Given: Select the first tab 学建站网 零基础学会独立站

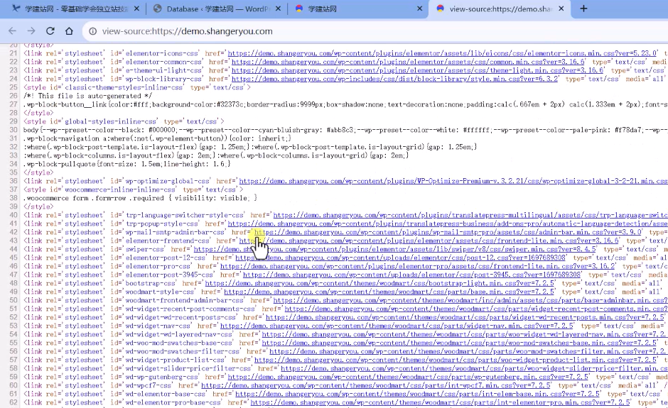Looking at the screenshot, I should pos(71,9).
